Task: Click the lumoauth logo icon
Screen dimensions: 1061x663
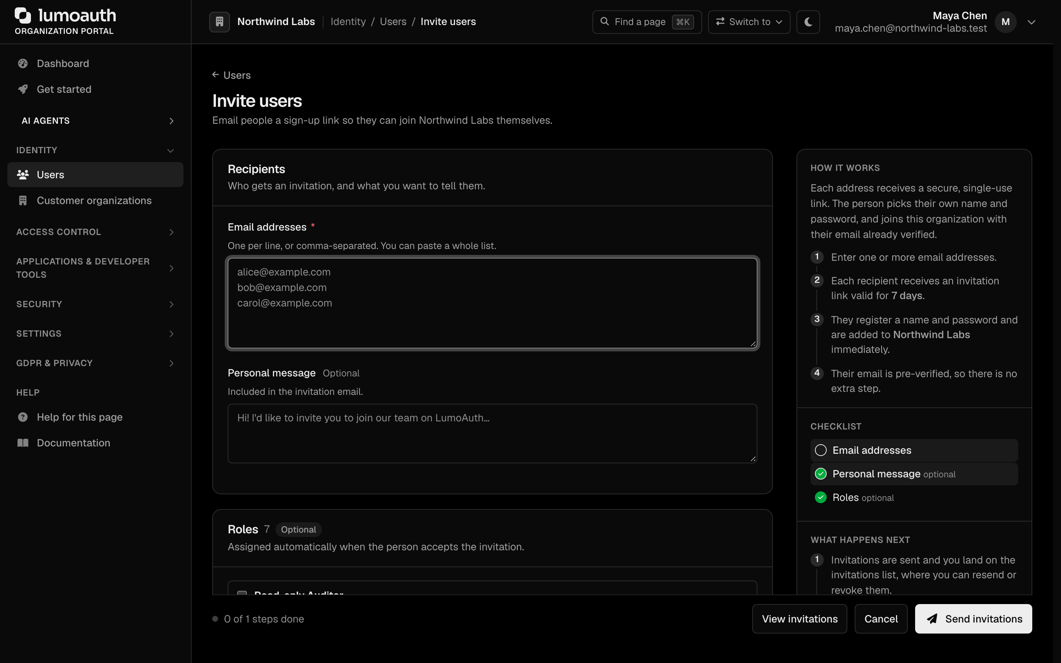Action: (23, 16)
